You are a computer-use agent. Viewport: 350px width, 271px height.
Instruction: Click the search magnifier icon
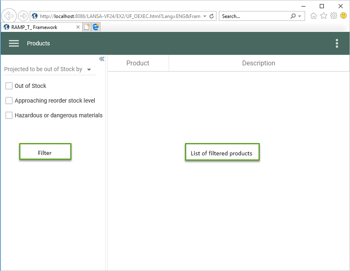[x=293, y=16]
